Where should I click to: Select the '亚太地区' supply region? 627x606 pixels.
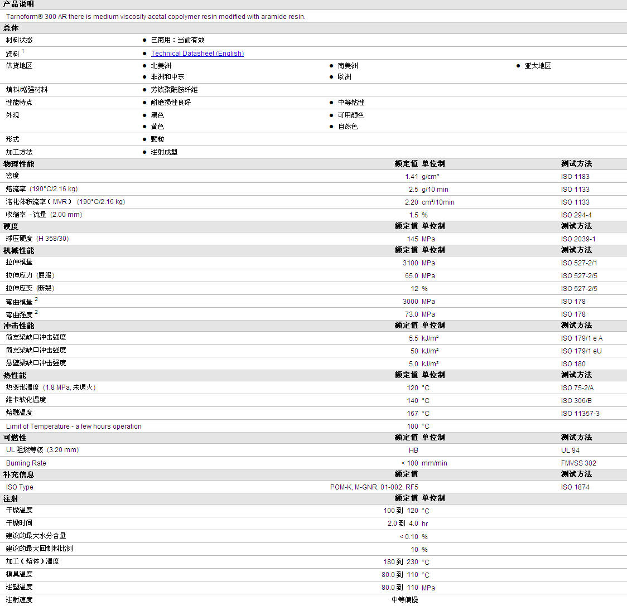tap(538, 66)
